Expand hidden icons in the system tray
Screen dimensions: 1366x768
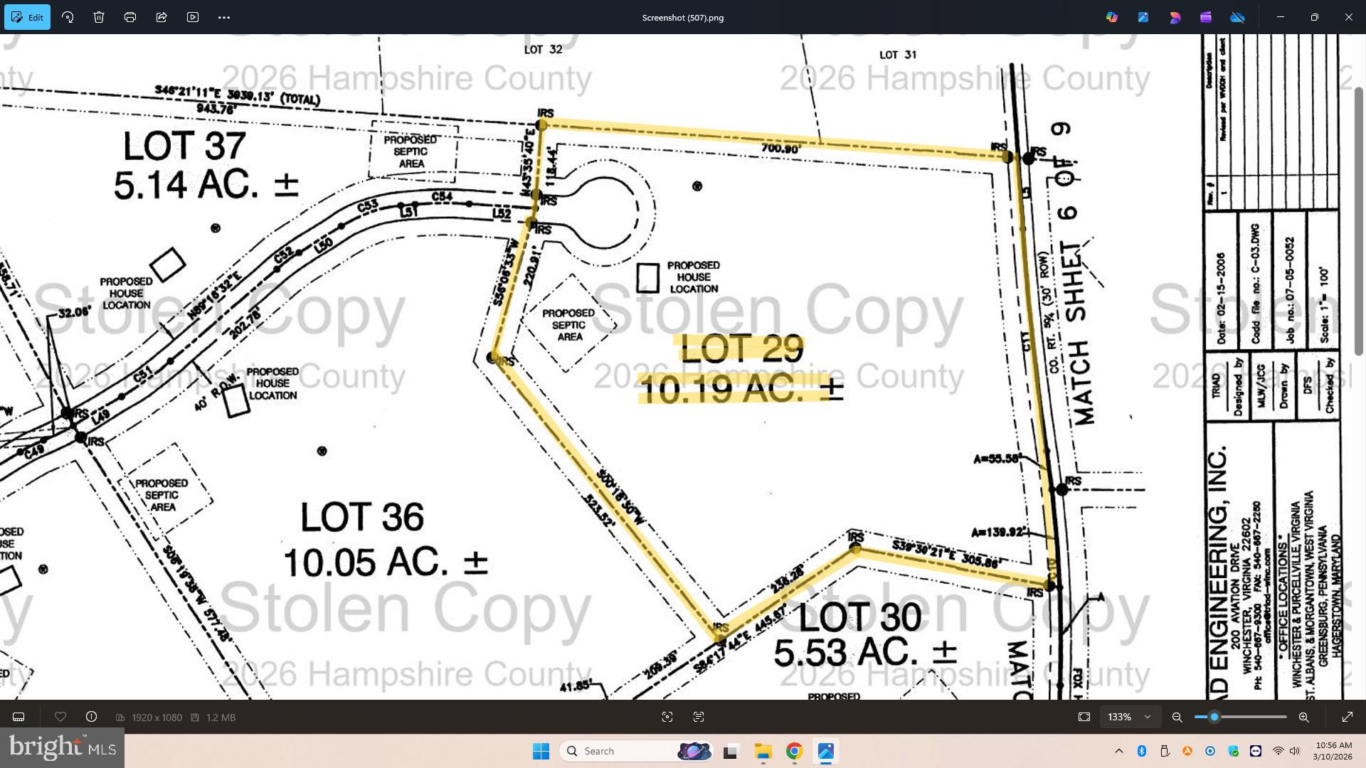[x=1118, y=751]
